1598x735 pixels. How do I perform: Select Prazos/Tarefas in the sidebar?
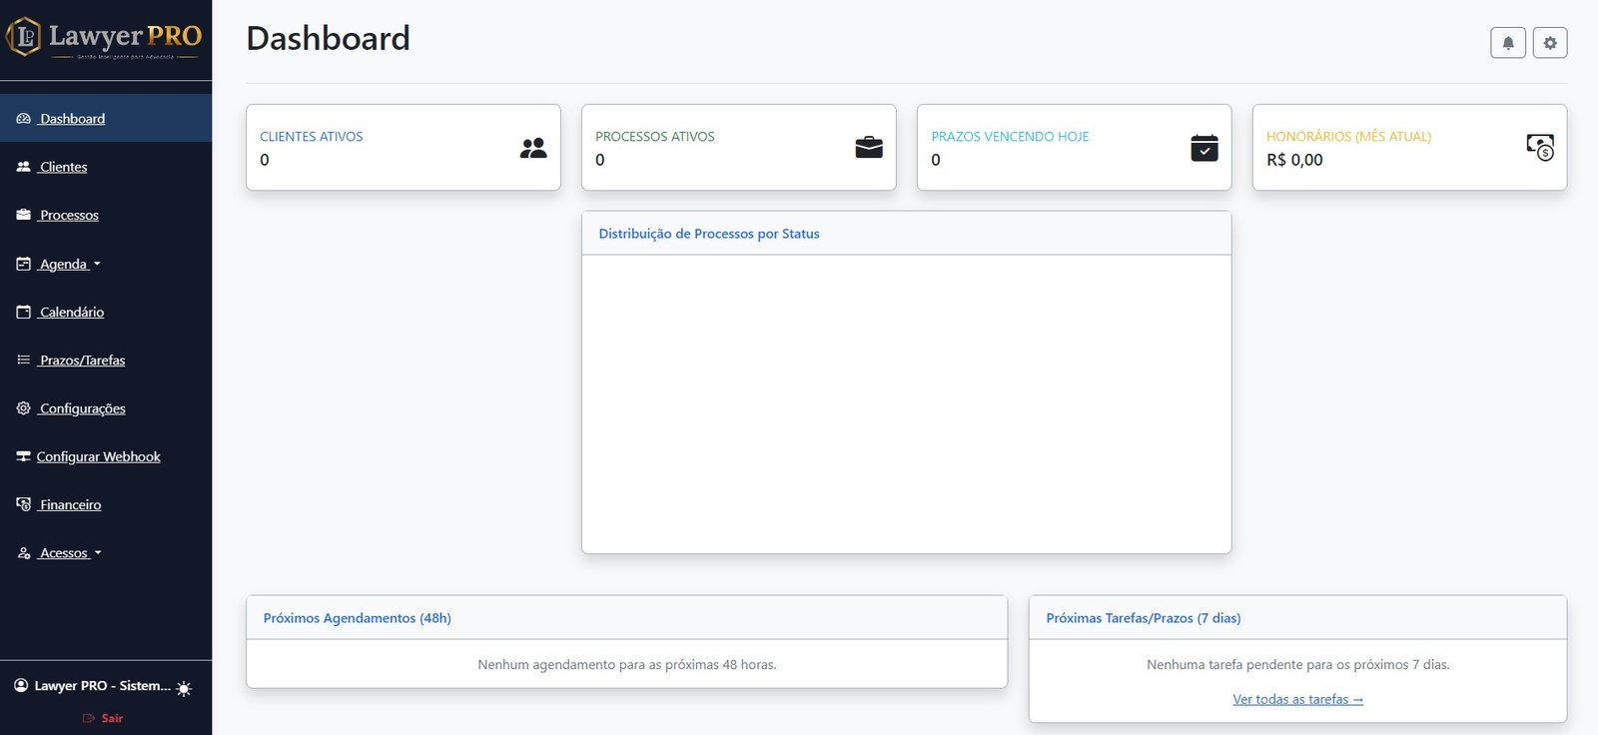point(82,361)
